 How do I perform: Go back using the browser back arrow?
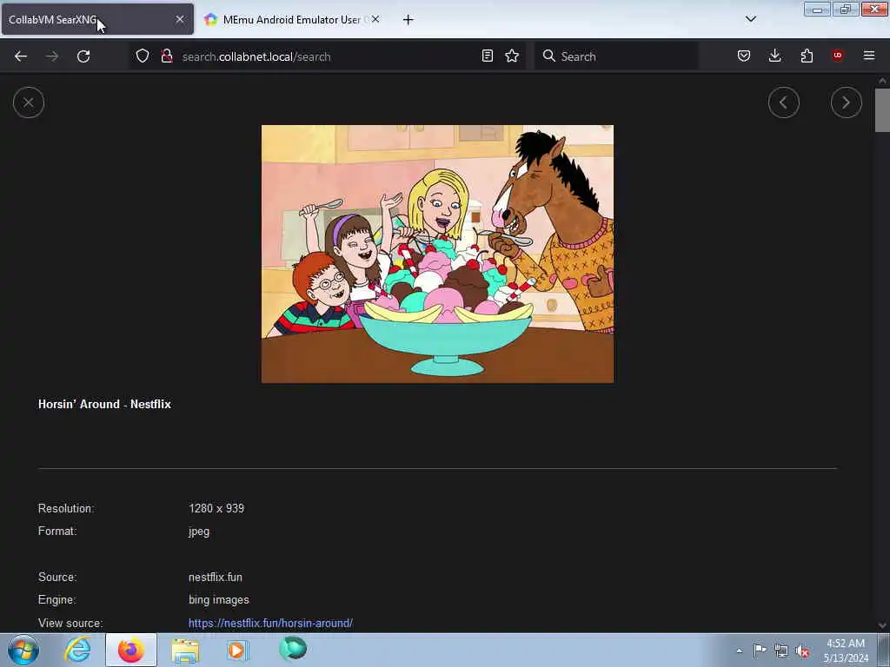tap(21, 56)
